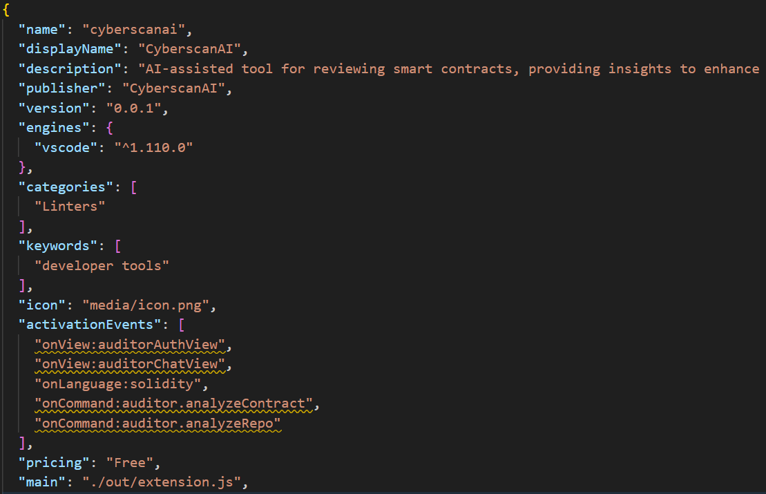Select the "media/icon.png" path value
The height and width of the screenshot is (494, 766).
click(146, 305)
